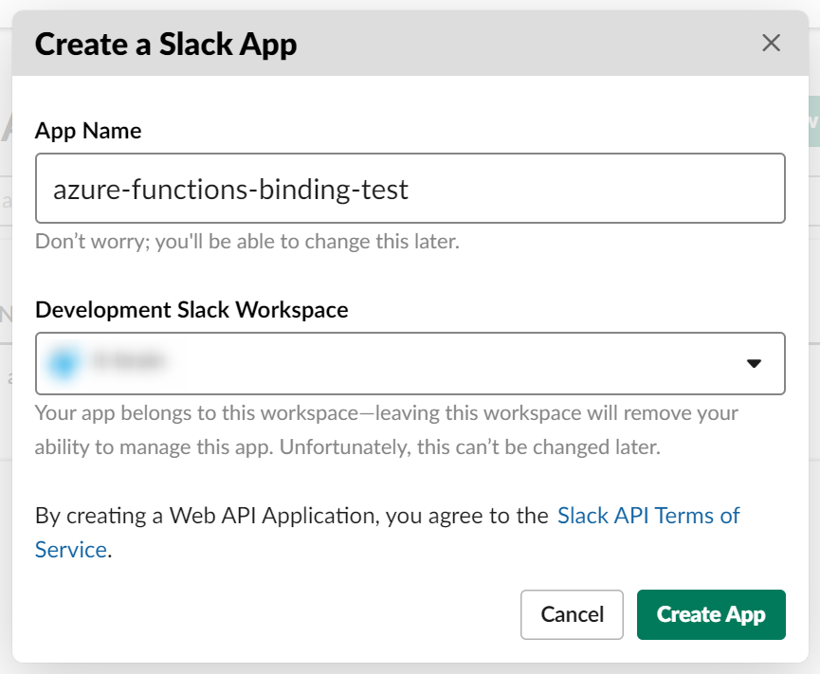Open the Slack API Terms of link
The width and height of the screenshot is (820, 674).
pyautogui.click(x=648, y=516)
